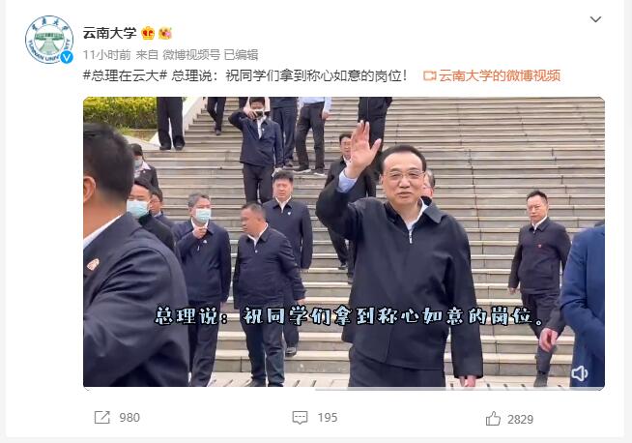Viewport: 632px width, 443px height.
Task: Click the crown membership badge icon
Action: [x=148, y=33]
